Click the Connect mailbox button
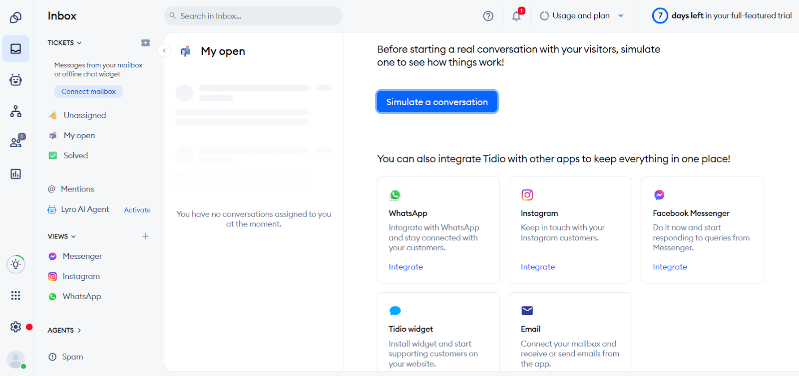 (x=88, y=92)
